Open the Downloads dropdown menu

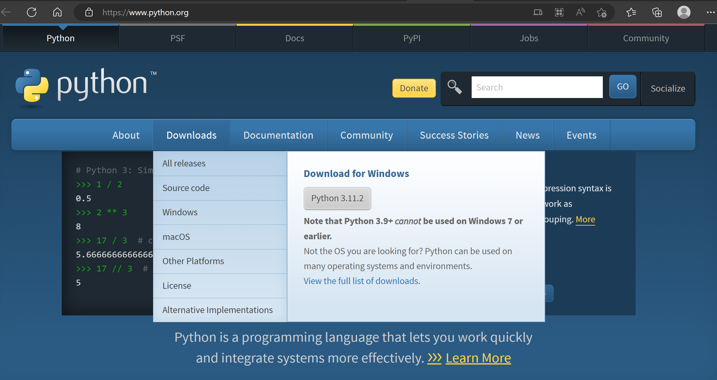[x=191, y=135]
